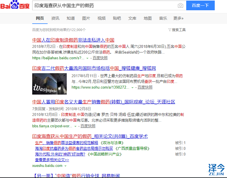Open the 视频 tab
This screenshot has height=178, width=227.
(x=102, y=18)
